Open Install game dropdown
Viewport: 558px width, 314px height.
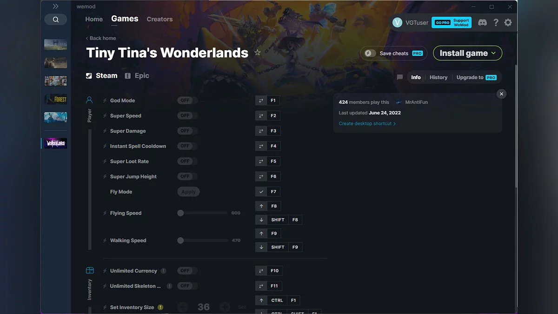467,53
